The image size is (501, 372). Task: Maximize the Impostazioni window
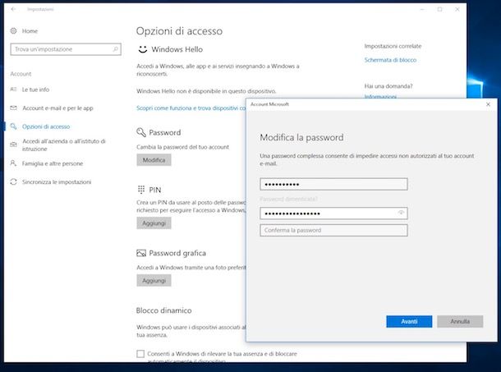[439, 9]
